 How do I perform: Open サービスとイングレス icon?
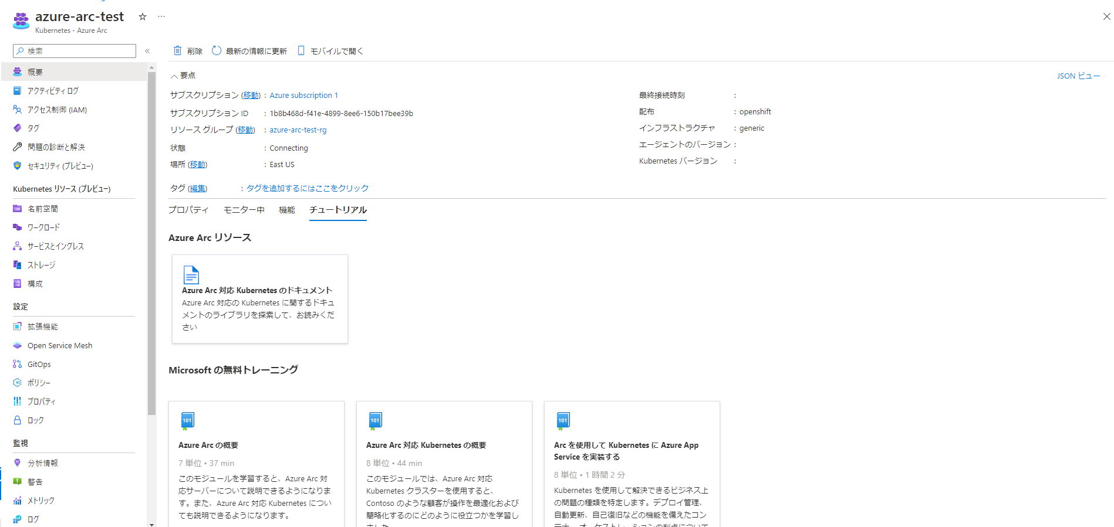18,246
